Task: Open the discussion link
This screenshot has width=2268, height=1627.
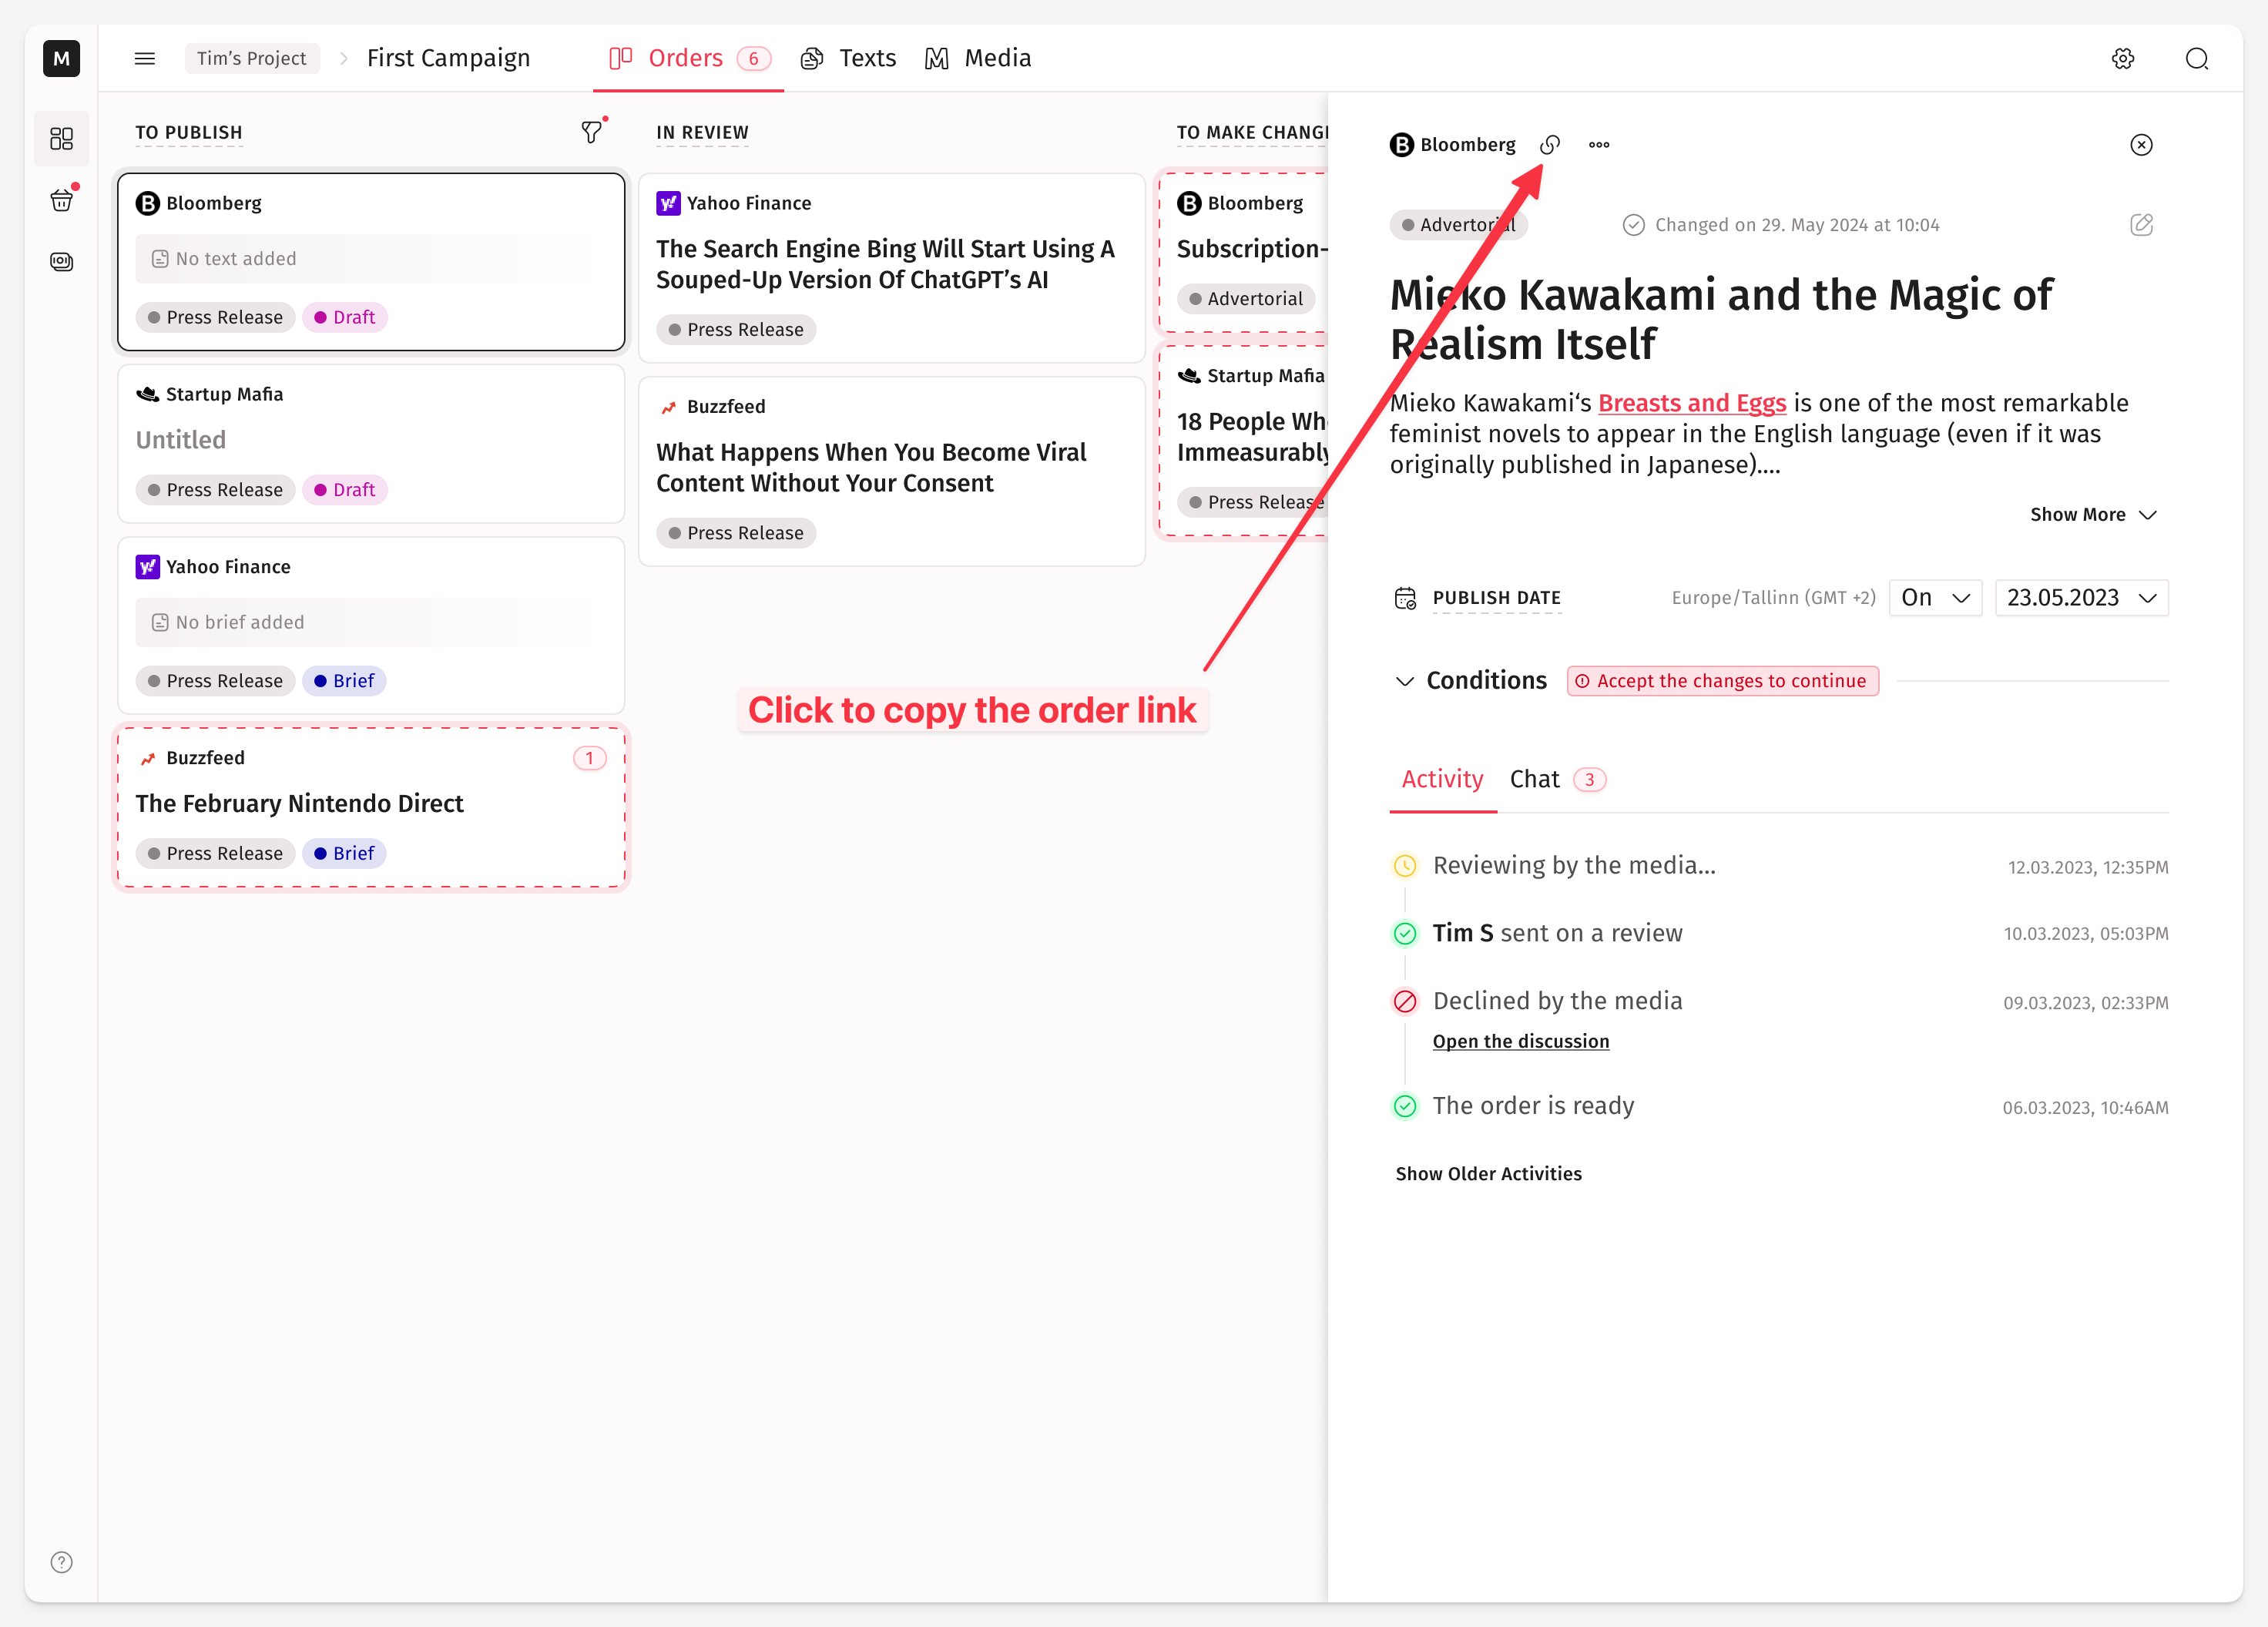Action: pos(1520,1041)
